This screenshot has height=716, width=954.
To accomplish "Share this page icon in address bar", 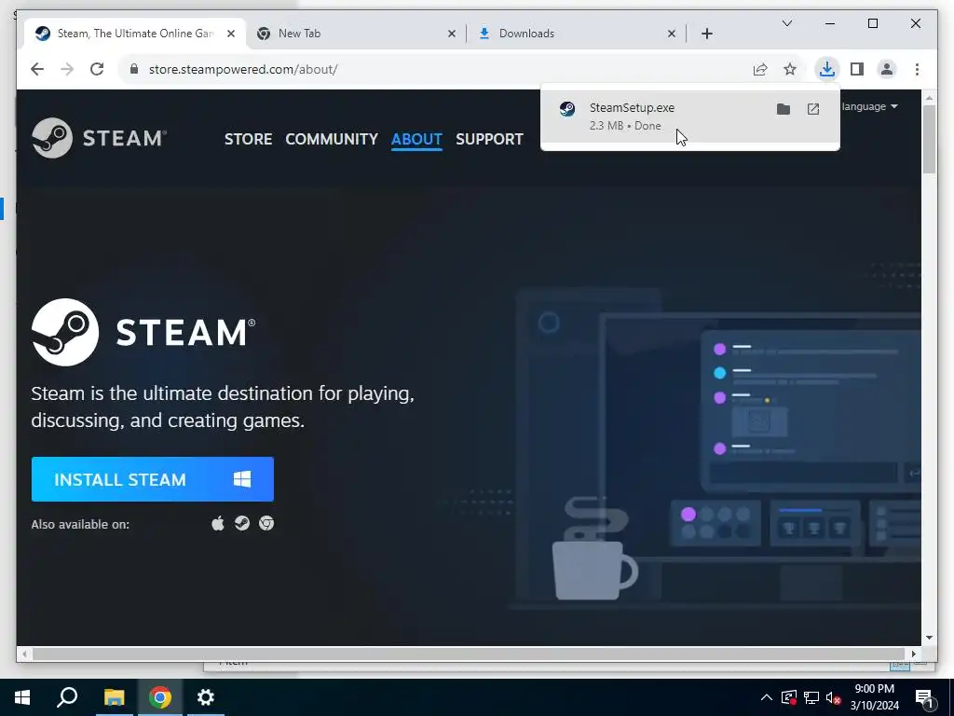I will tap(760, 69).
